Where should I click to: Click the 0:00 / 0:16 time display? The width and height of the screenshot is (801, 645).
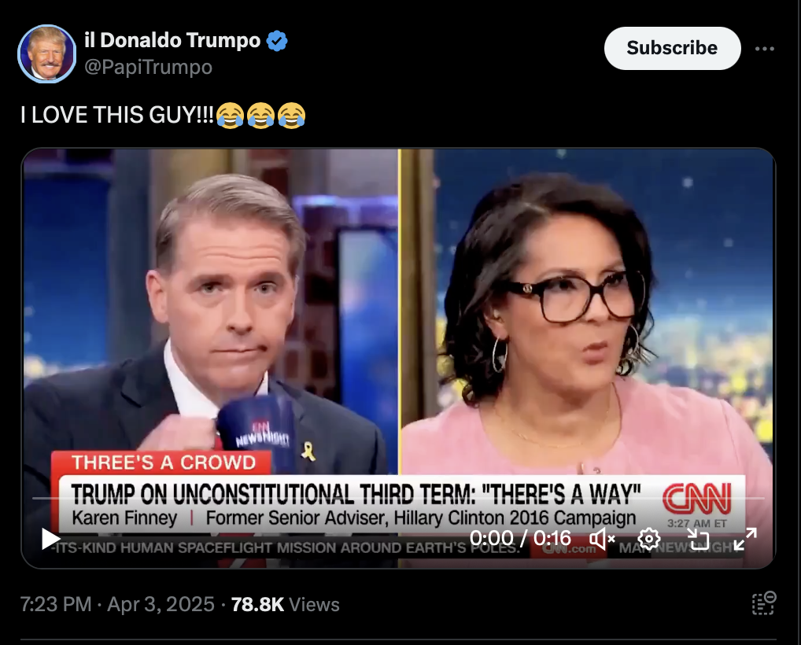(x=520, y=538)
